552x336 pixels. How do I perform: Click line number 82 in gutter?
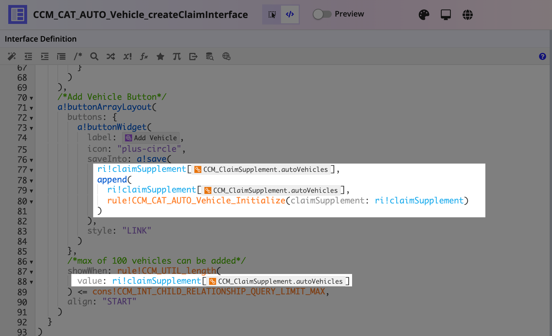pos(22,221)
